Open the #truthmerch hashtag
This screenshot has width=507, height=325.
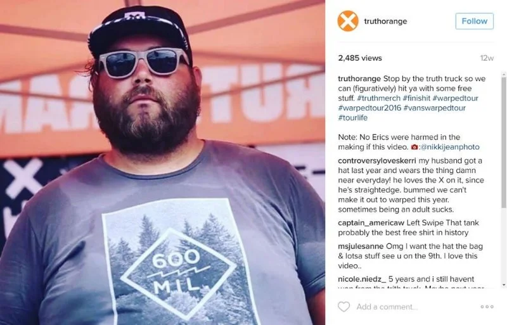point(378,98)
